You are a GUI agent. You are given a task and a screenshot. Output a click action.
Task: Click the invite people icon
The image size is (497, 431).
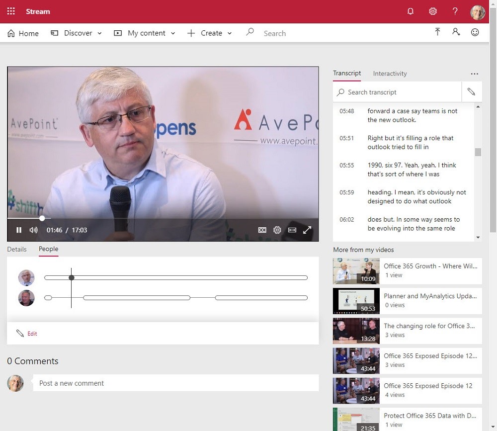[x=456, y=32]
